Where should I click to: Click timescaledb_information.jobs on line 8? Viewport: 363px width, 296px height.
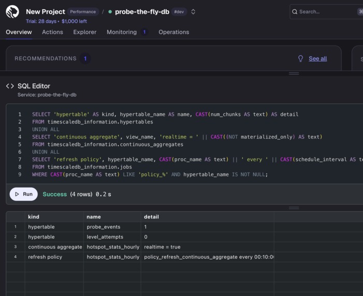tap(90, 167)
